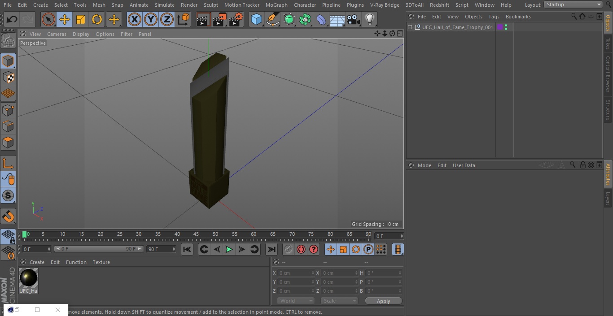
Task: Add a Cube primitive object
Action: click(256, 20)
